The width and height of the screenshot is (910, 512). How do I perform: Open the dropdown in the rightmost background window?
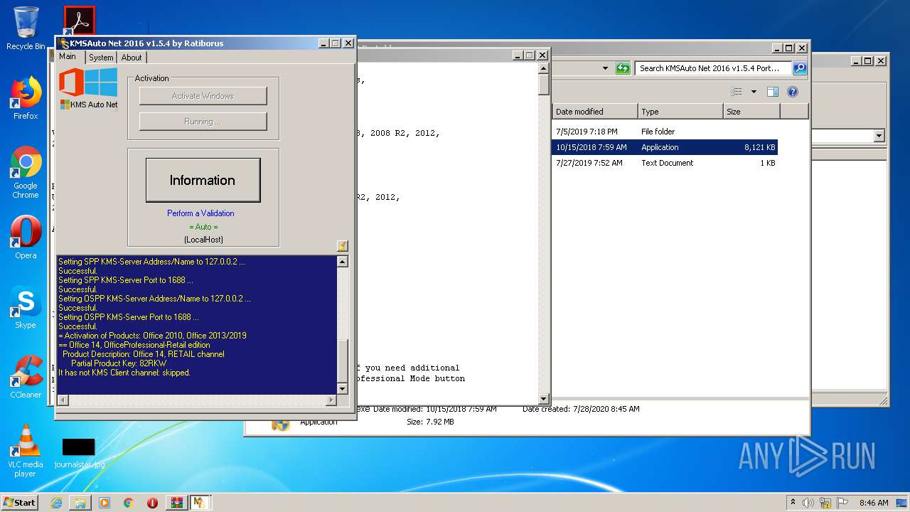[879, 136]
